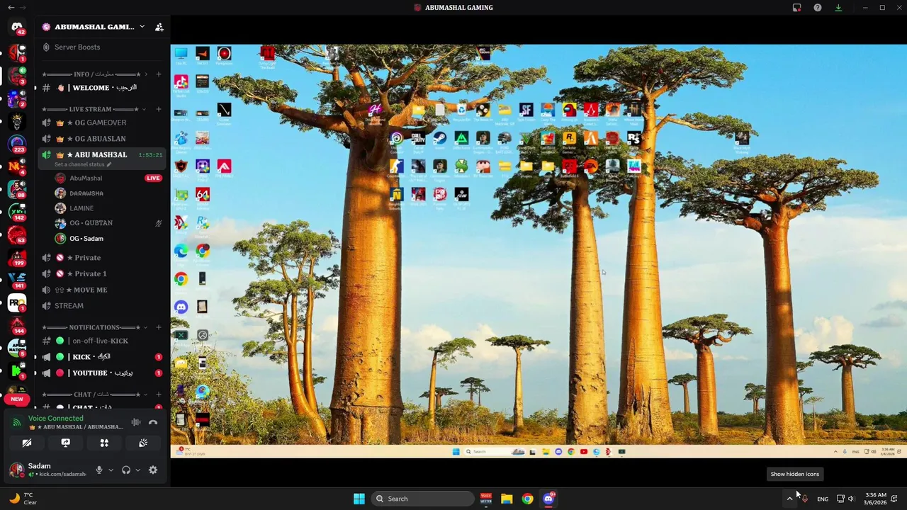The image size is (907, 510).
Task: Open the Discord inbox icon in title bar
Action: click(797, 8)
